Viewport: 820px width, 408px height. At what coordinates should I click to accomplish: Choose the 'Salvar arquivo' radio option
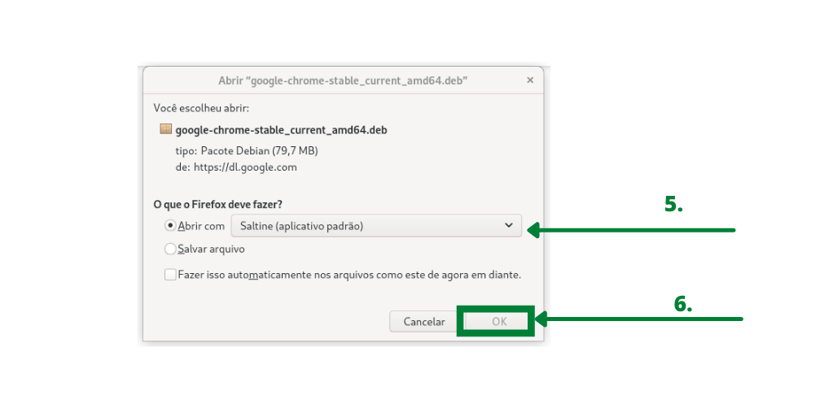coord(170,250)
